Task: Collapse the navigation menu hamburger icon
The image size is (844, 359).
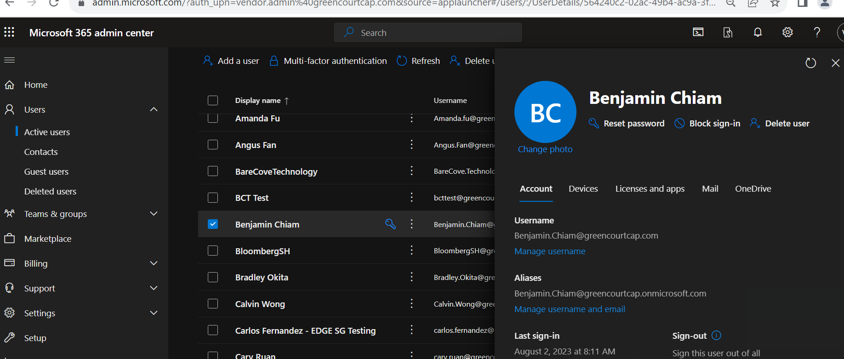Action: [x=10, y=60]
